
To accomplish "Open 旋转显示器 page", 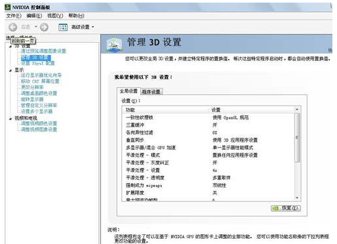I will [32, 99].
